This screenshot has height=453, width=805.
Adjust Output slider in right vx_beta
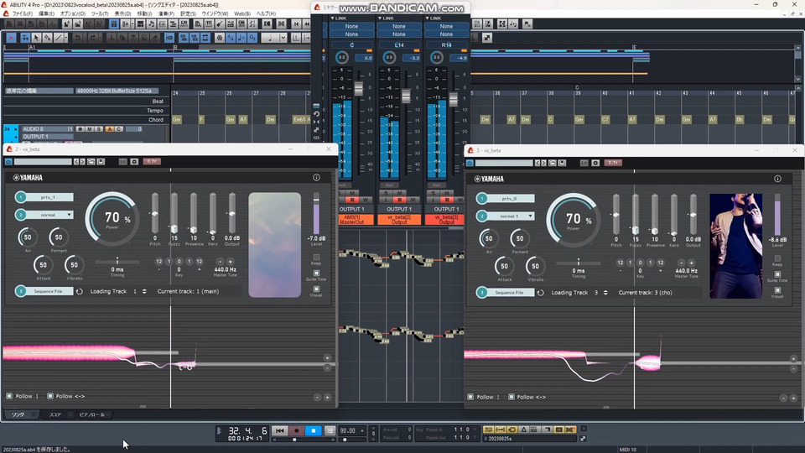(x=693, y=215)
